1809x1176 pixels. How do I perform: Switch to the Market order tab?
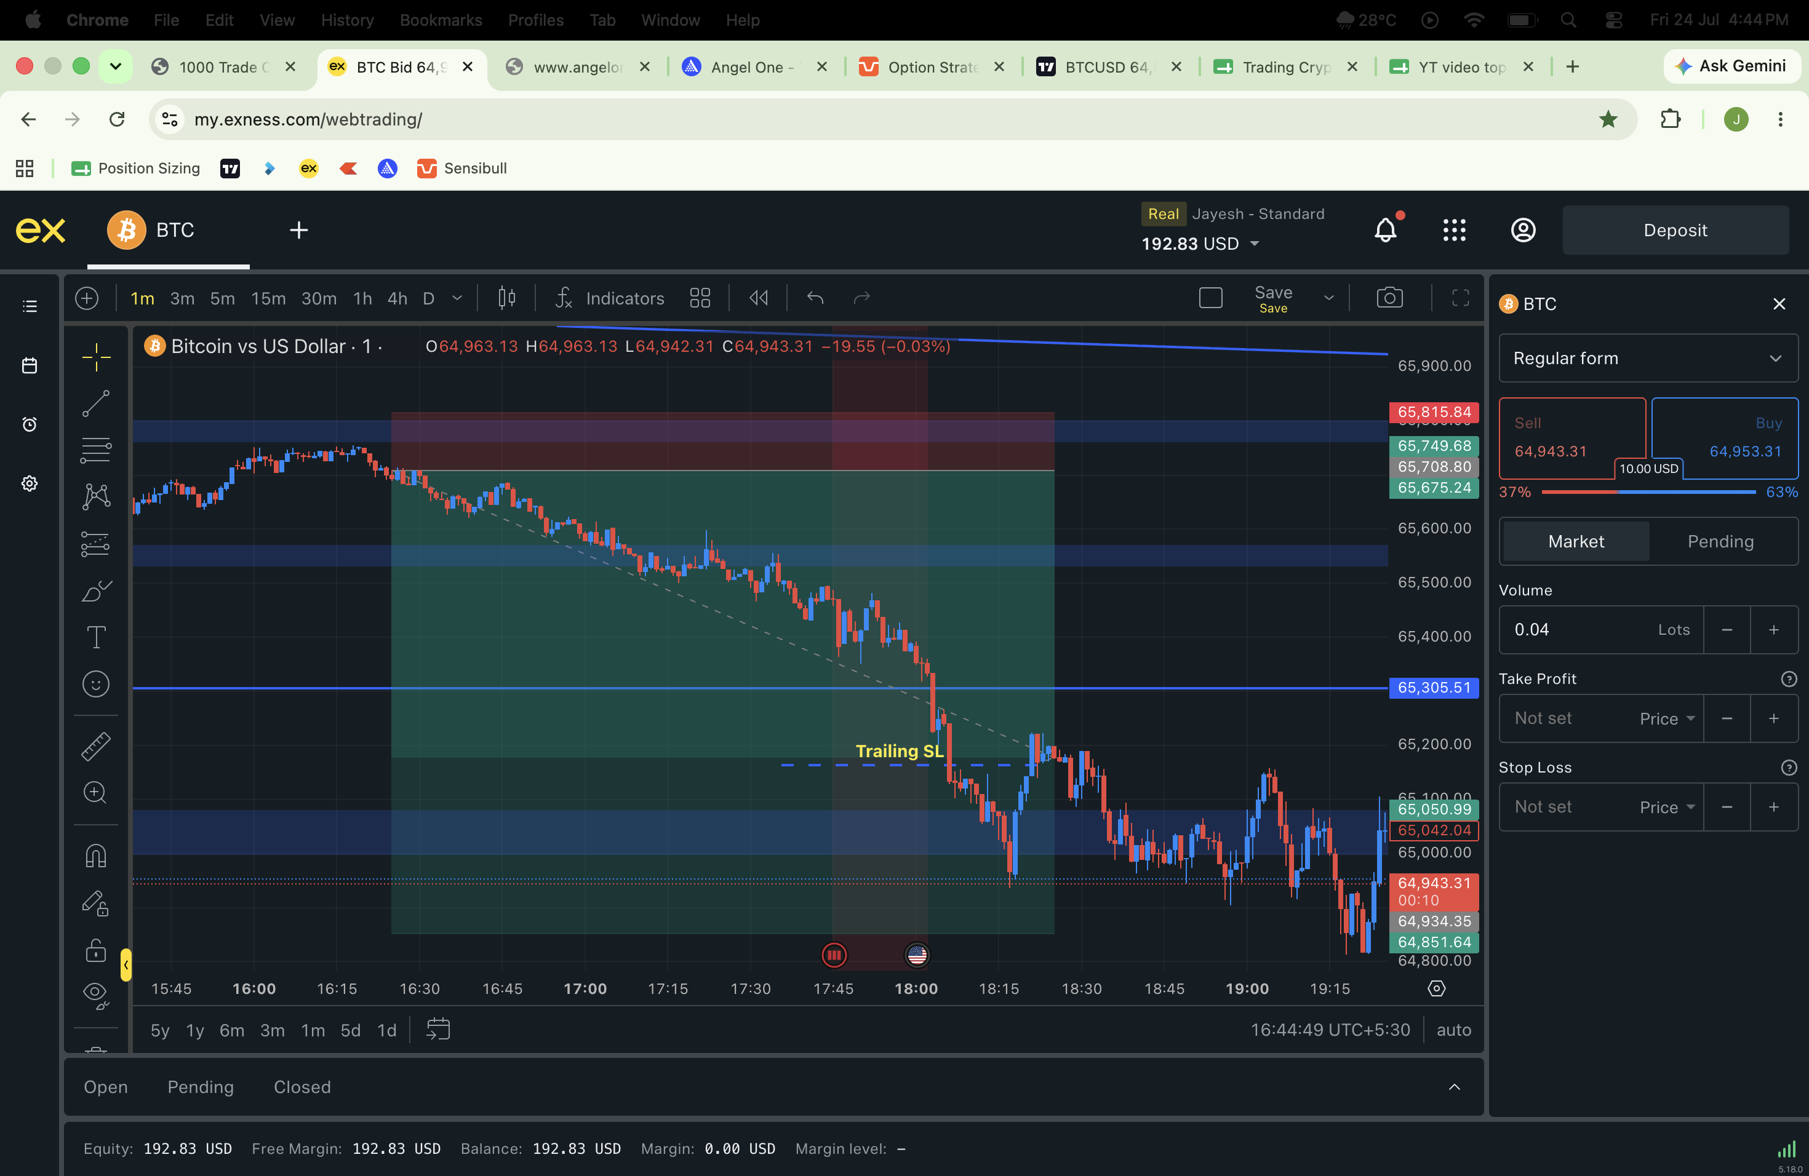point(1576,542)
